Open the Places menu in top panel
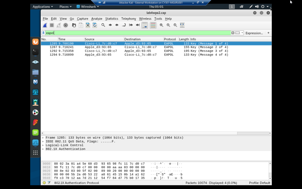This screenshot has width=302, height=189. pos(65,7)
